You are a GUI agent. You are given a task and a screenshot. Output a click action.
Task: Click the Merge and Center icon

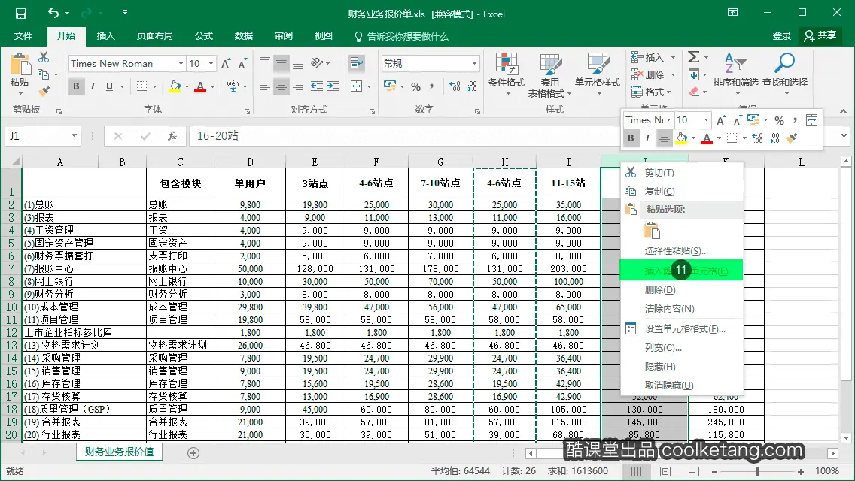pos(357,86)
